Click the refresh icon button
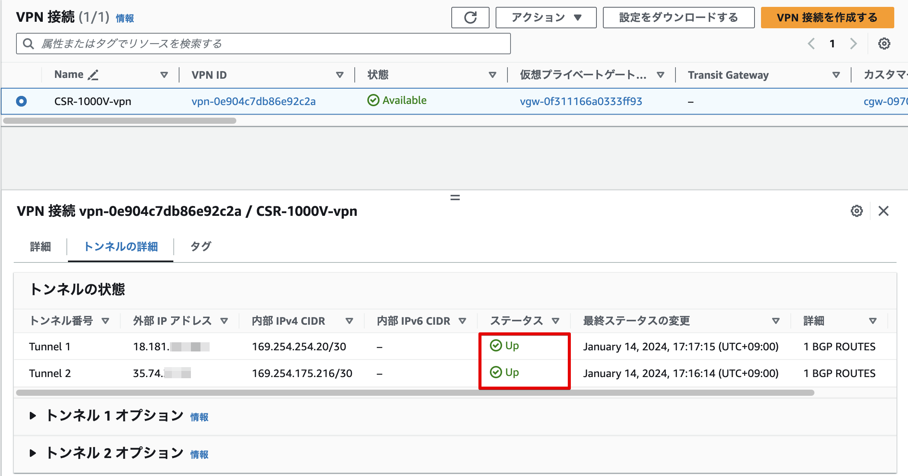 pyautogui.click(x=470, y=18)
